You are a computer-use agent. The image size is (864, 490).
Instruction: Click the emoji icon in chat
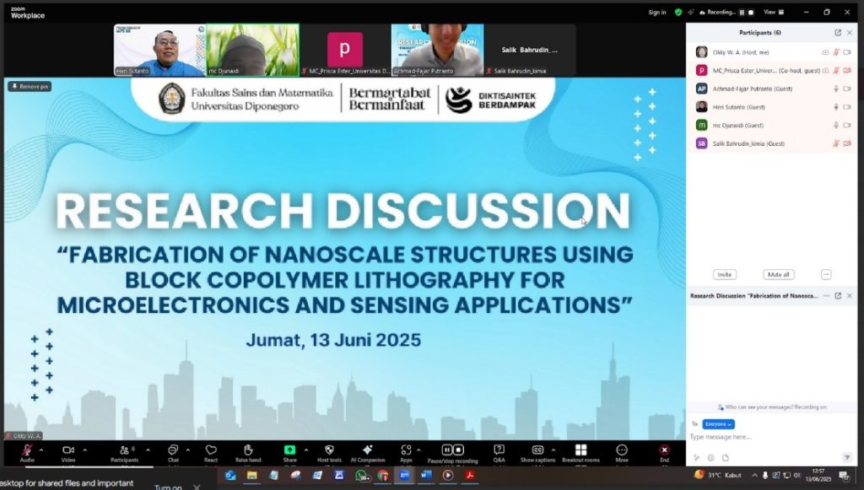tap(711, 458)
